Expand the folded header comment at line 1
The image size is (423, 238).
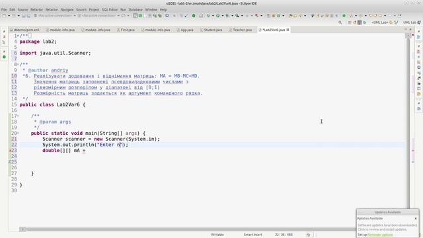tap(18, 36)
